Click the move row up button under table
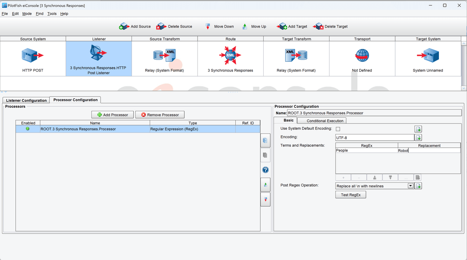The height and width of the screenshot is (260, 467). [375, 177]
